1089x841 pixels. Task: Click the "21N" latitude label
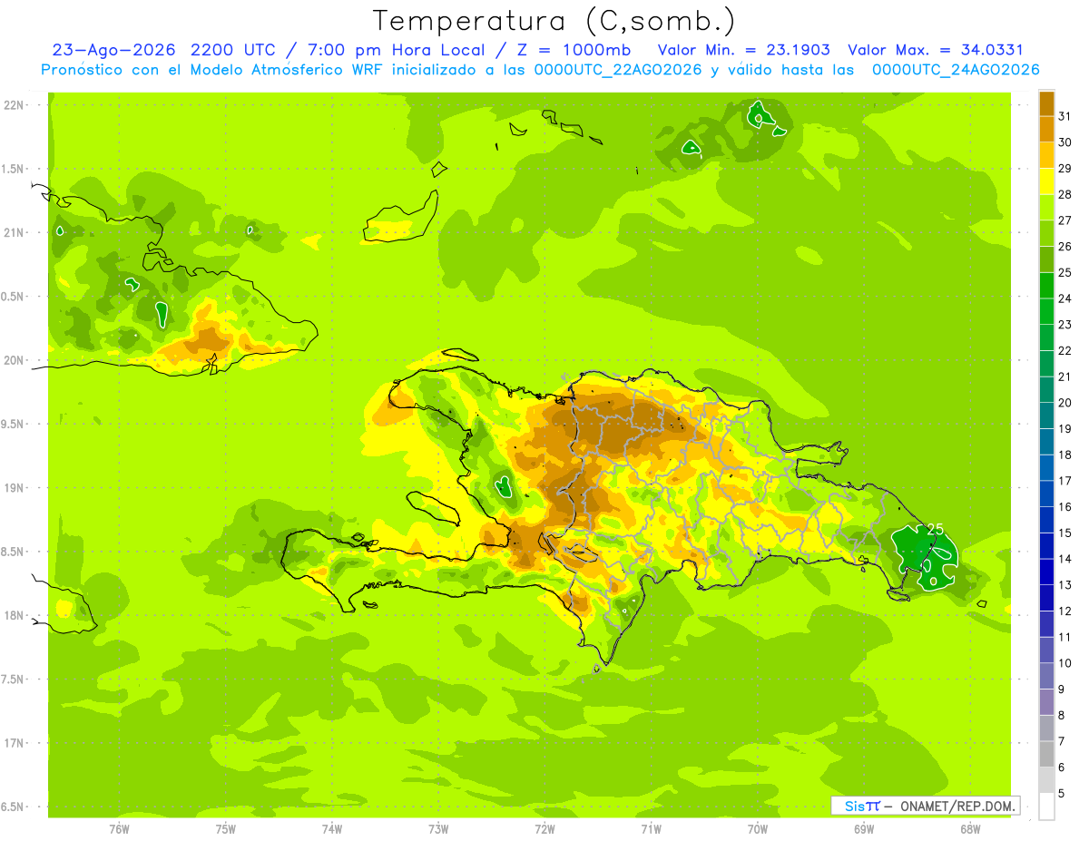pyautogui.click(x=15, y=232)
